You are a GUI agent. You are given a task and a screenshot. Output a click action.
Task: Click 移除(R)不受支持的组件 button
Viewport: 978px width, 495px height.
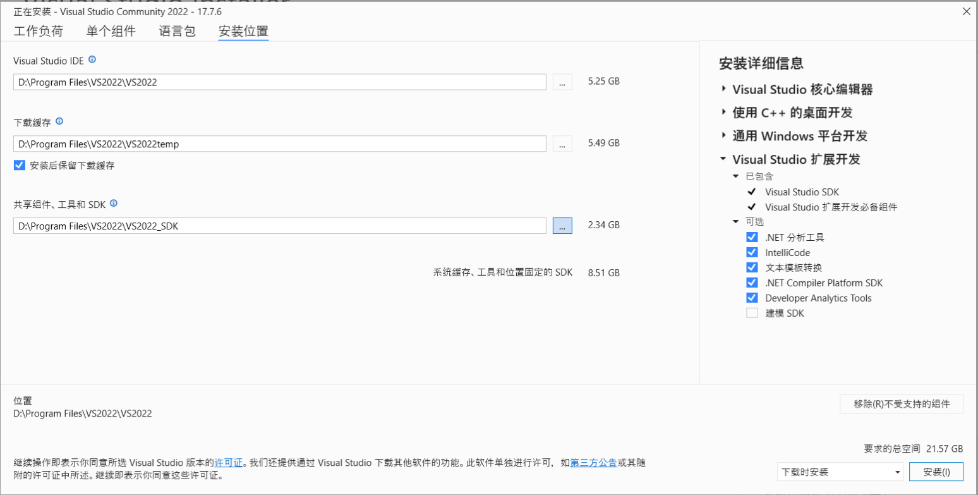(902, 404)
